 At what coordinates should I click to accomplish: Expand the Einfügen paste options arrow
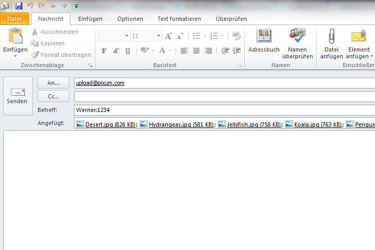15,56
